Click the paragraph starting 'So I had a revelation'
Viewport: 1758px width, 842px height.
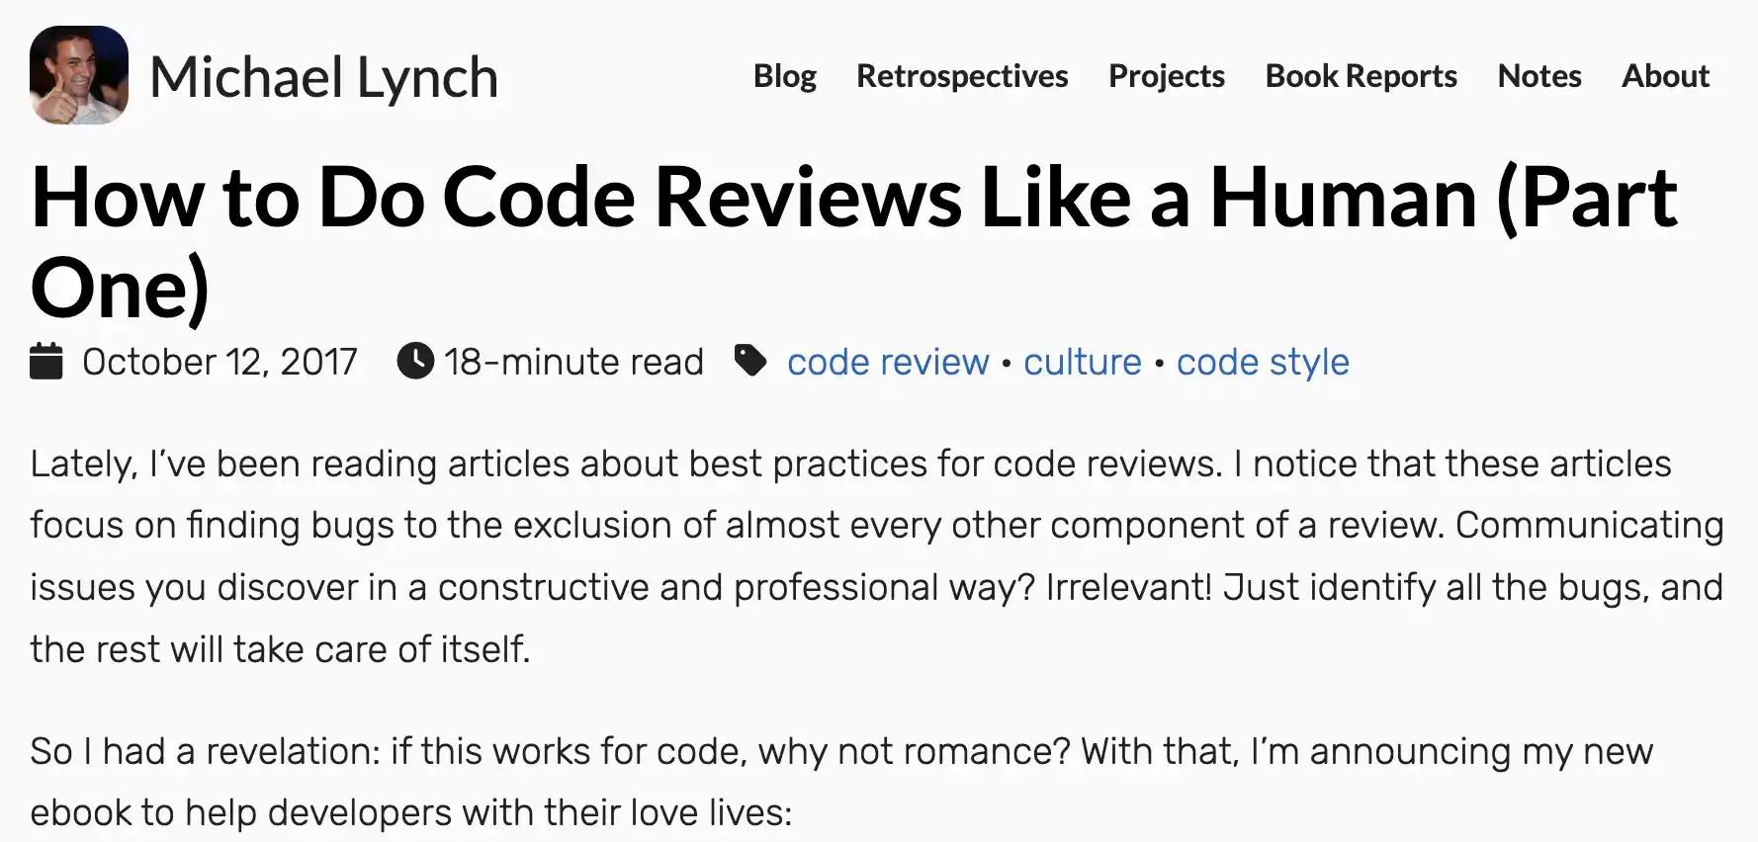(x=841, y=782)
